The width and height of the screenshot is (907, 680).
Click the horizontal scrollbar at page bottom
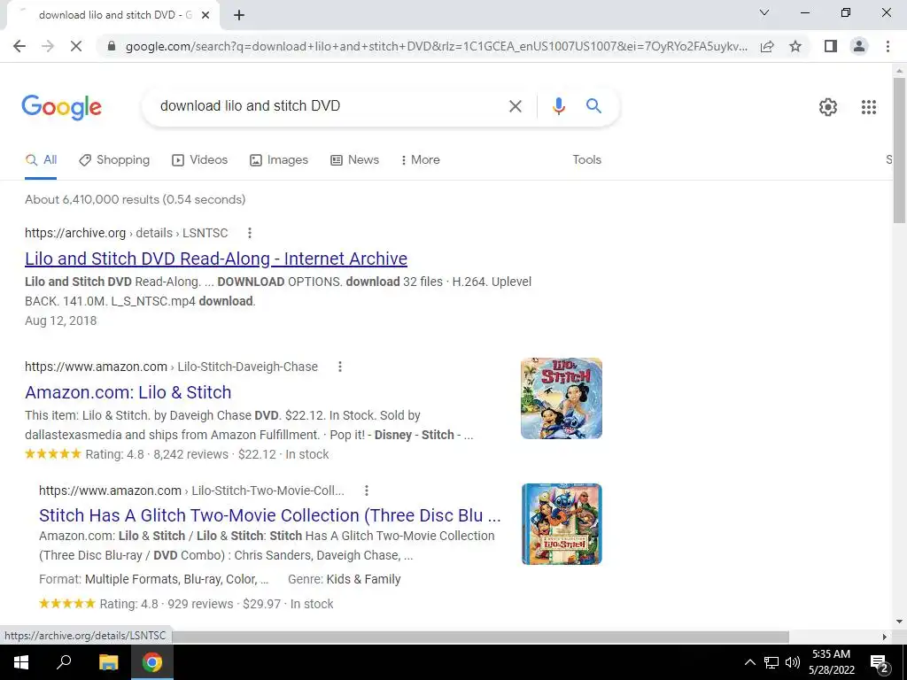pos(481,637)
